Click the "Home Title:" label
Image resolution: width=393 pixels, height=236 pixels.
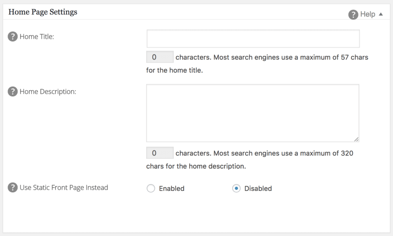37,36
